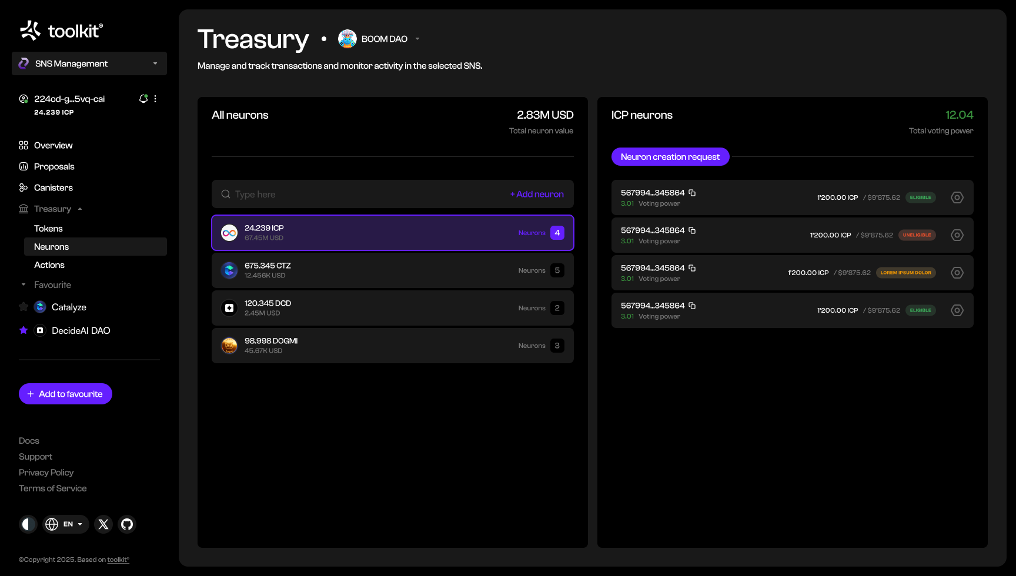Expand the BOOM DAO selector arrow
Image resolution: width=1016 pixels, height=576 pixels.
417,39
